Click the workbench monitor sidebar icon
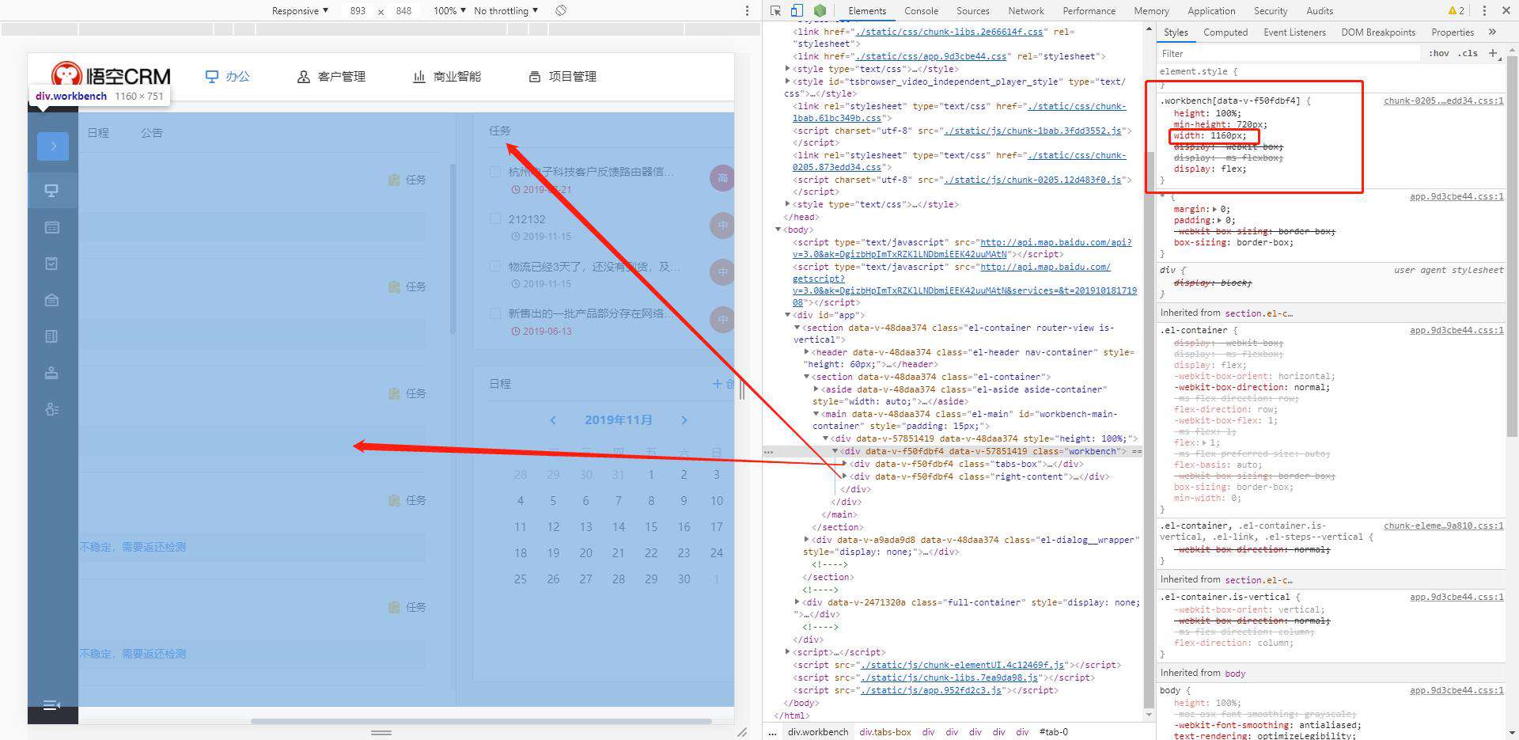This screenshot has width=1519, height=740. click(x=51, y=191)
